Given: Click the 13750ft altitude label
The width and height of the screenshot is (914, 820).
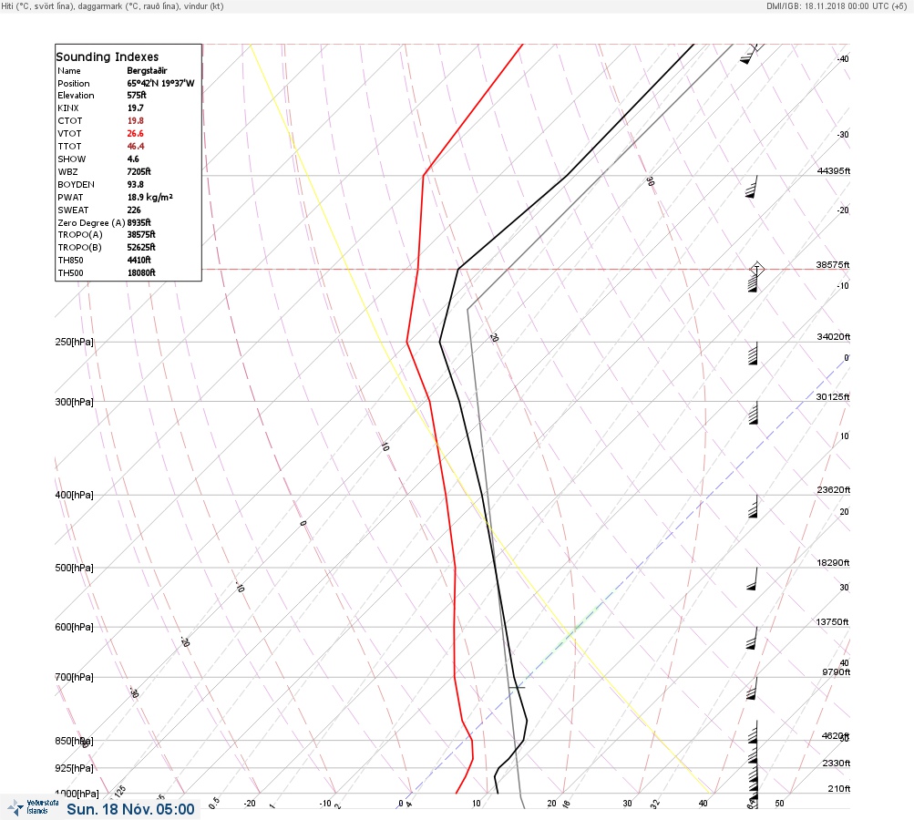Looking at the screenshot, I should tap(832, 622).
